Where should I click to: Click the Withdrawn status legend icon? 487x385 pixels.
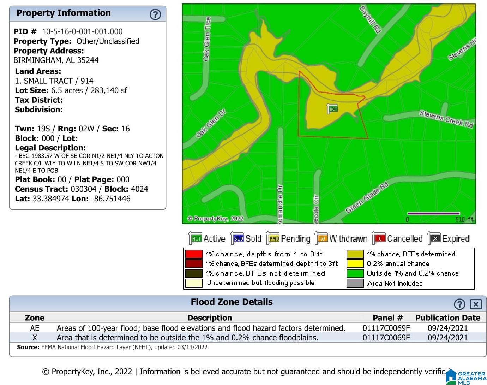pos(321,238)
